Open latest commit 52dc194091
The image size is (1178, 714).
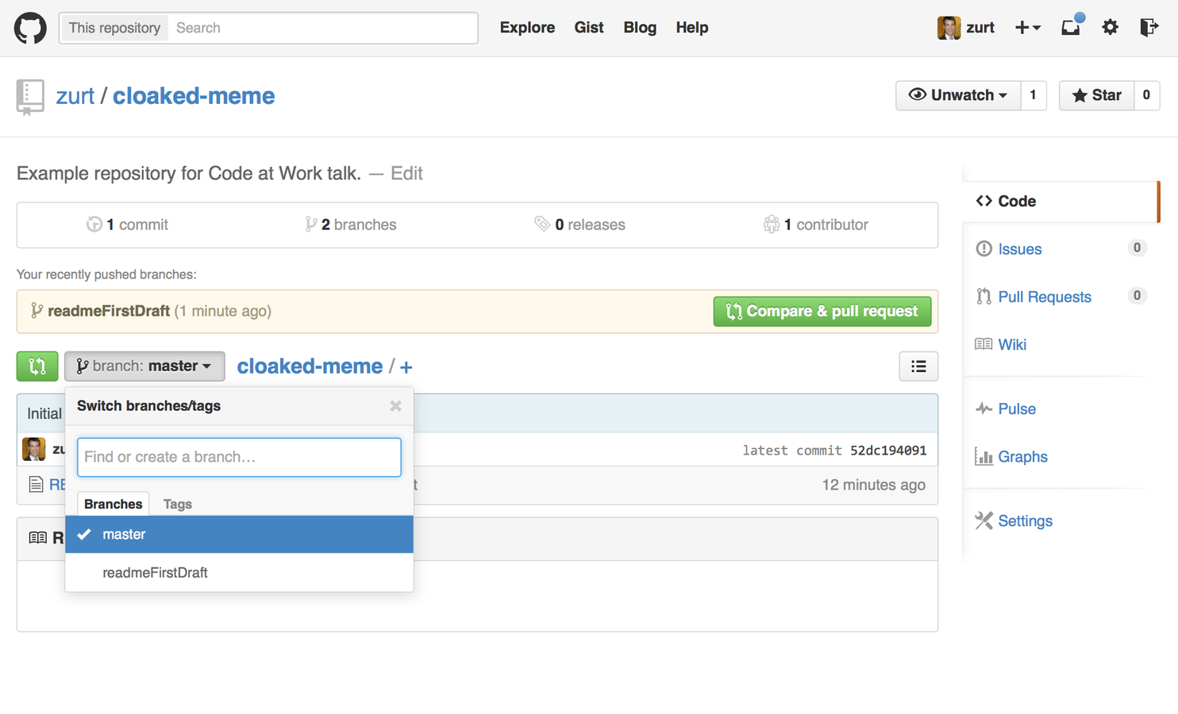[888, 451]
